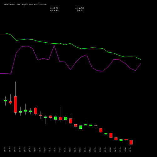
Task: Click the tall red candle for 25 Nov
Action: [x=15, y=104]
